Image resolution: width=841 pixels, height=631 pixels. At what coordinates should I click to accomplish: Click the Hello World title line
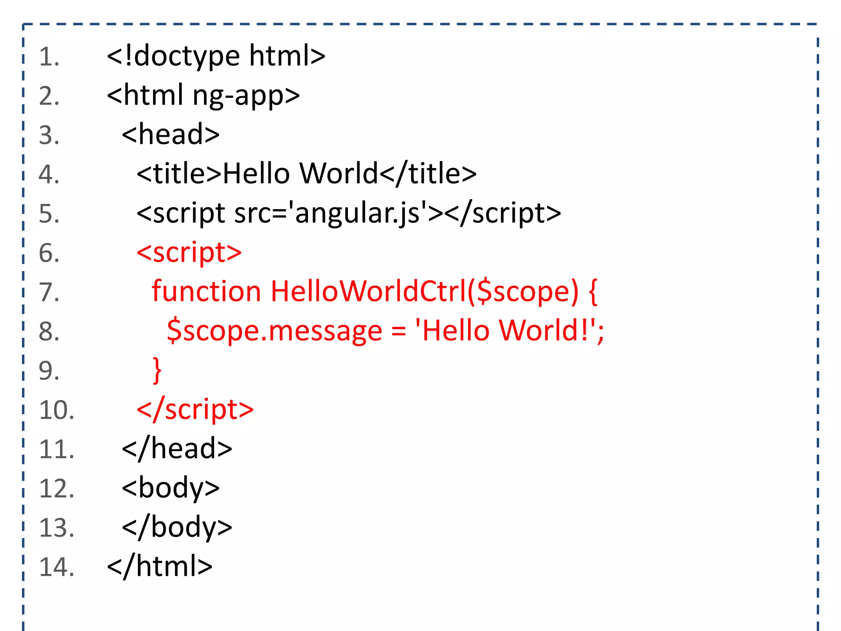(306, 173)
